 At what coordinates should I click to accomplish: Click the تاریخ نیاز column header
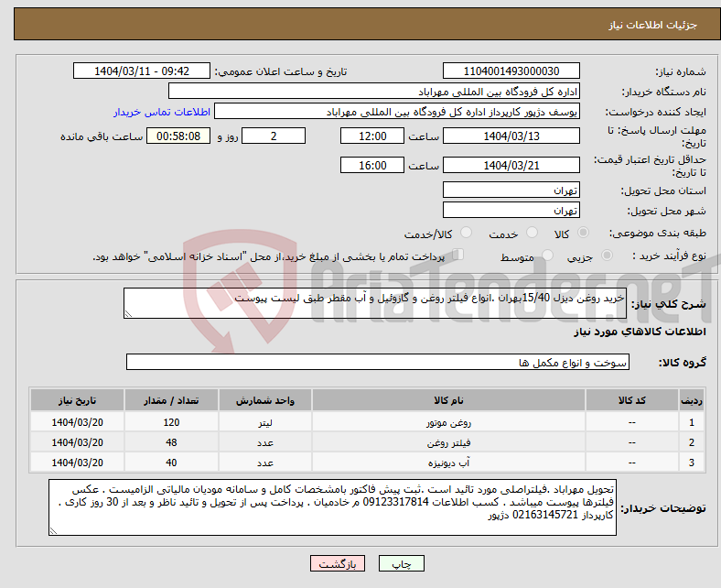tap(77, 400)
